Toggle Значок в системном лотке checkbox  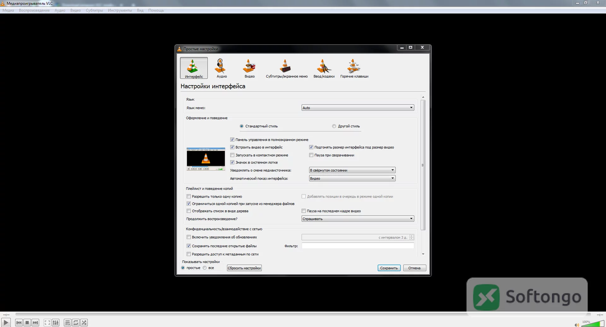(x=232, y=162)
